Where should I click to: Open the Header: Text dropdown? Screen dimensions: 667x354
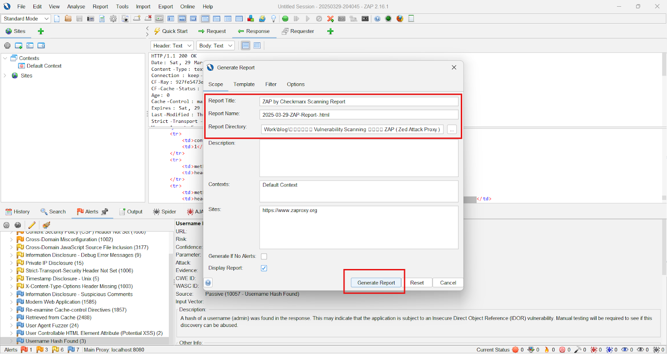[172, 45]
